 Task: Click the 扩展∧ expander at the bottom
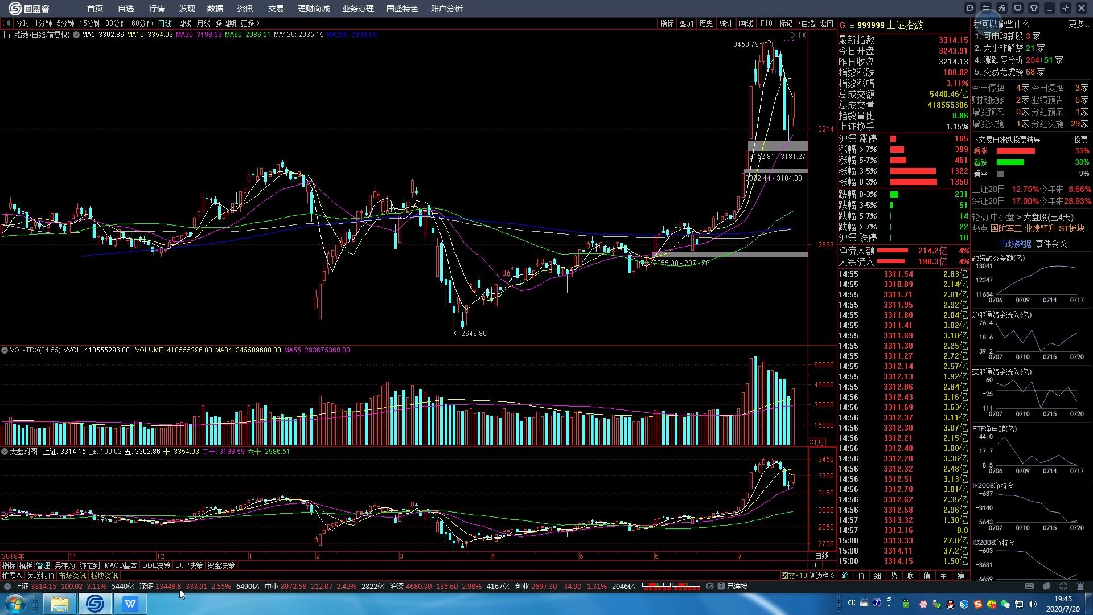pos(12,576)
